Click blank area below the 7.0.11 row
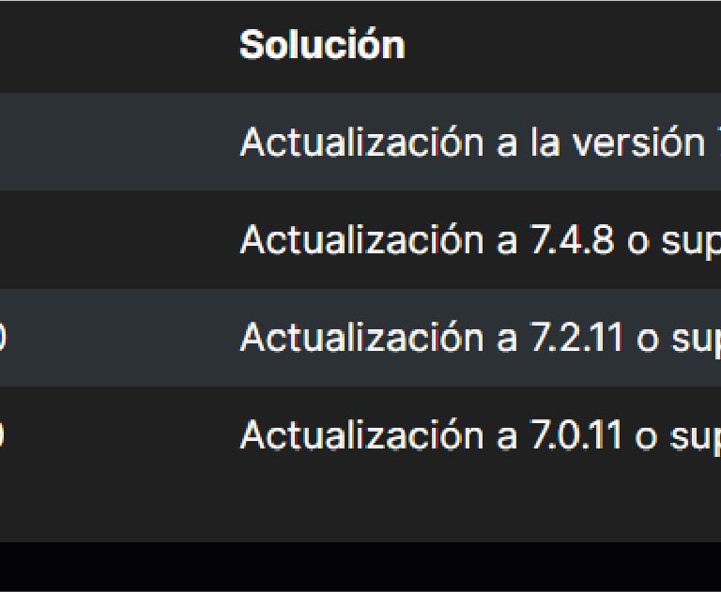Screen dimensions: 721x592 pyautogui.click(x=376, y=511)
